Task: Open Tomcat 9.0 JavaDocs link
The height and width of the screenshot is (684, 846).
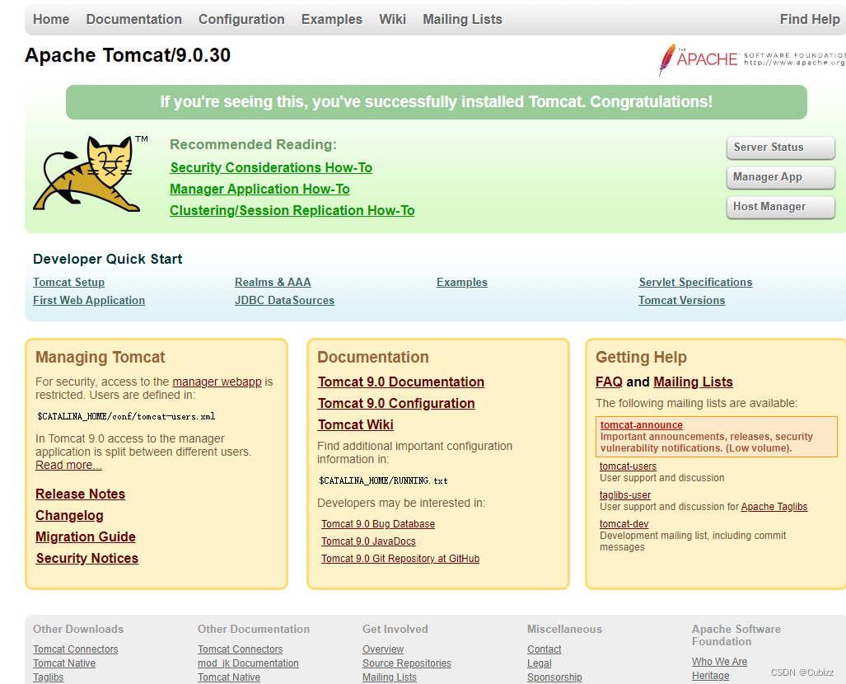Action: point(368,541)
